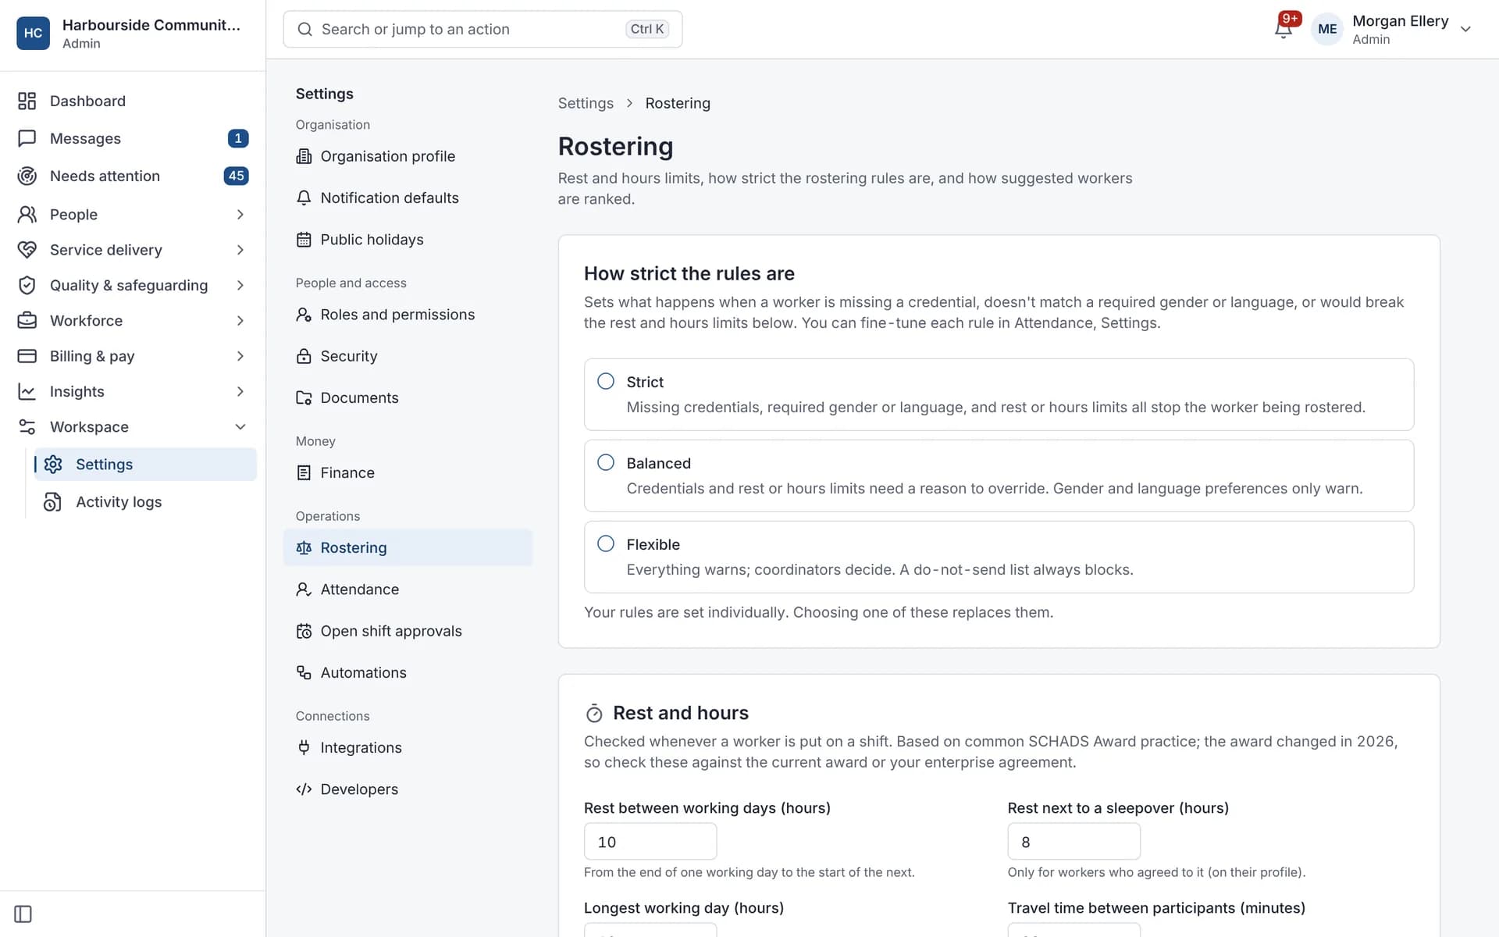Expand the Quality & safeguarding chevron

click(x=240, y=285)
